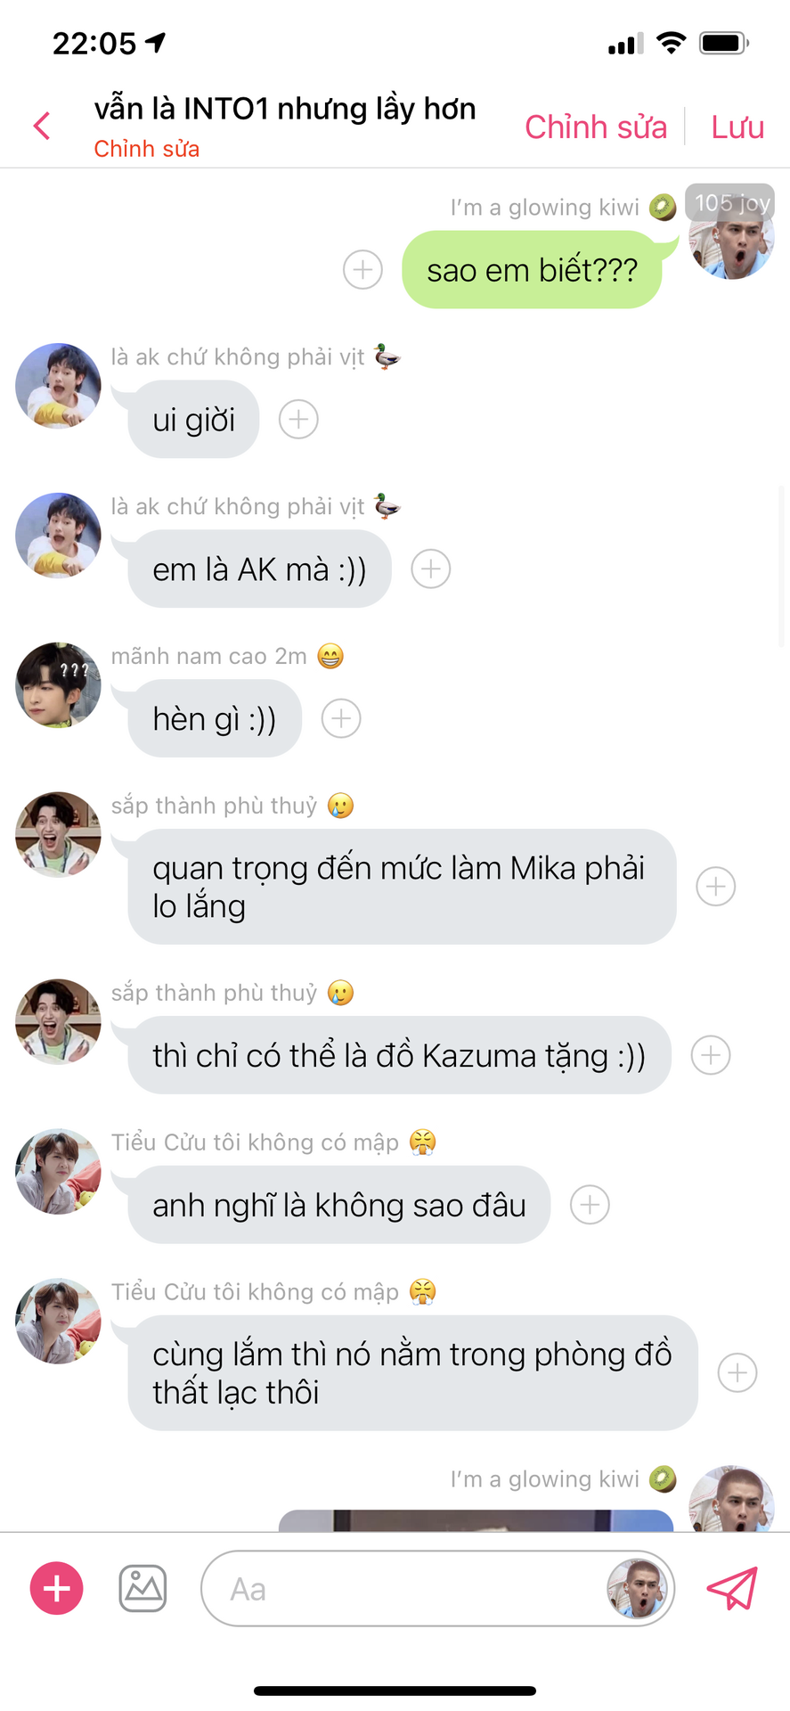The width and height of the screenshot is (790, 1711).
Task: Tap plus icon beside "em là AK mà :))"
Action: (x=431, y=569)
